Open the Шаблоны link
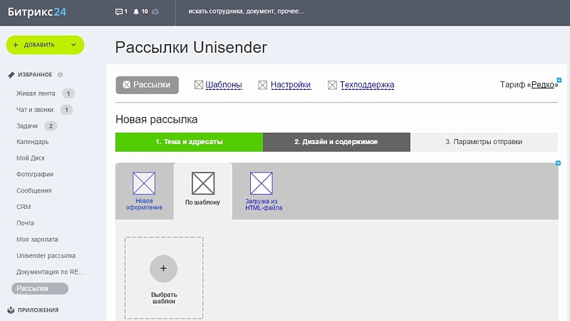This screenshot has height=321, width=570. point(224,85)
